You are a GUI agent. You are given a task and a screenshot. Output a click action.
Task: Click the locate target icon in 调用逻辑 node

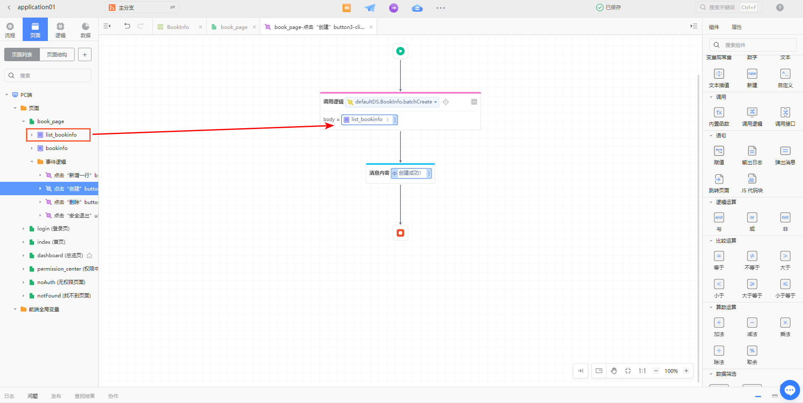(x=446, y=102)
